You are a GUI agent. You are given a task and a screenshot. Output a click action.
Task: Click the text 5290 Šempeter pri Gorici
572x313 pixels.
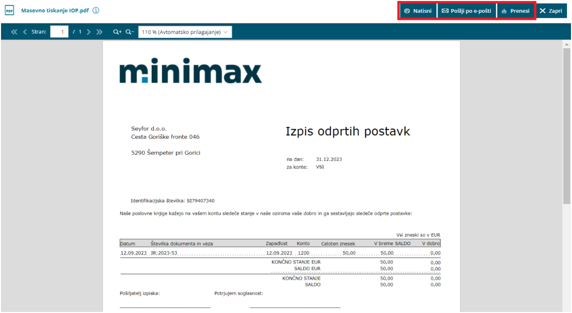pos(165,153)
